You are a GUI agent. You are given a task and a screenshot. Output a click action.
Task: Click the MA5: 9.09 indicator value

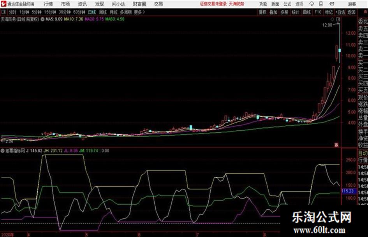pos(54,19)
